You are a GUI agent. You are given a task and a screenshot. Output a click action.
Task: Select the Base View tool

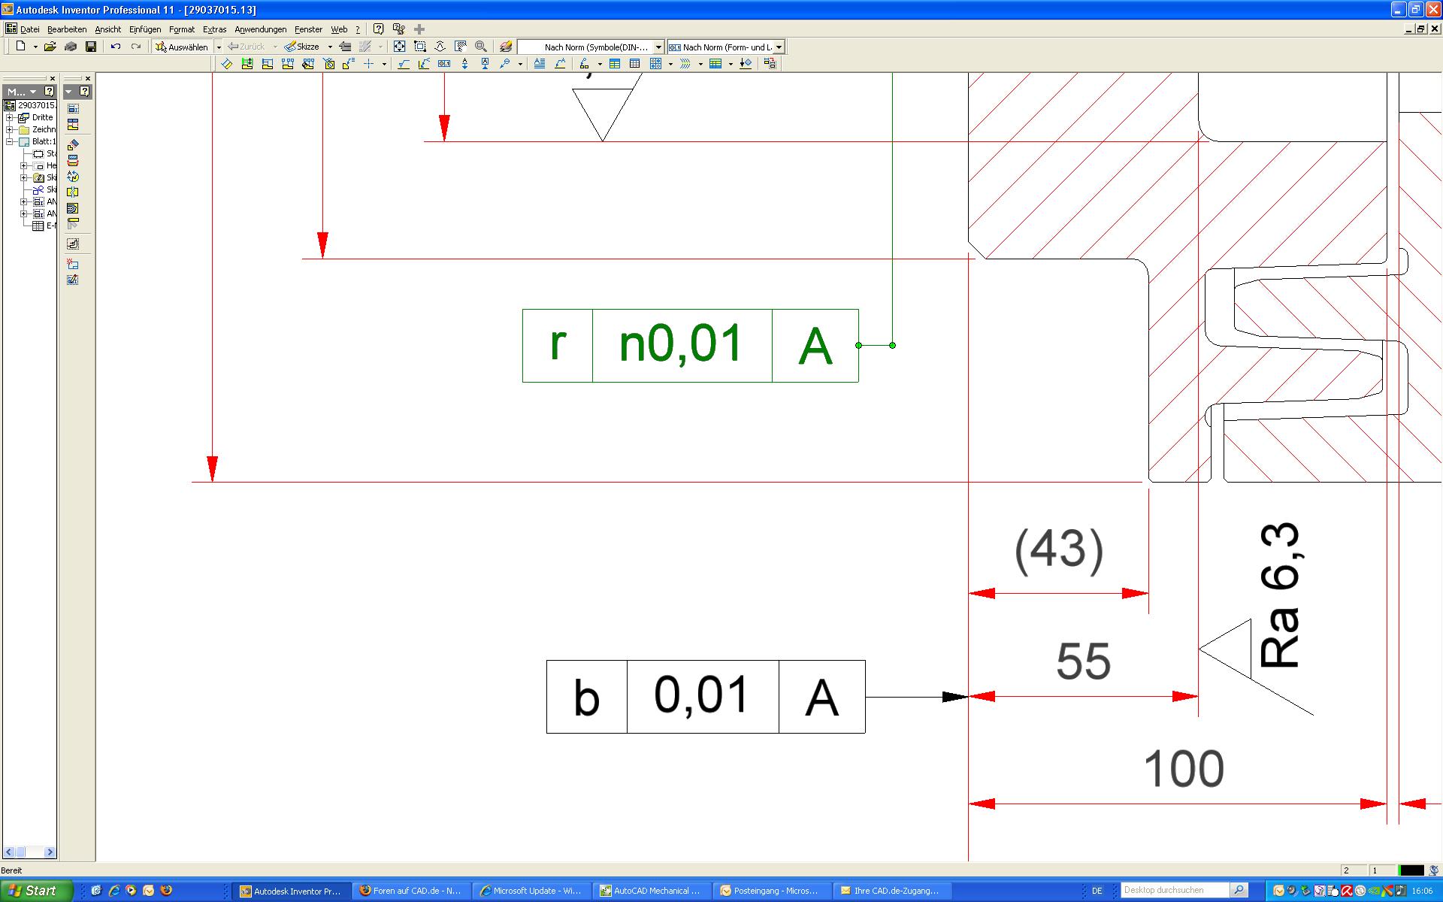tap(73, 109)
